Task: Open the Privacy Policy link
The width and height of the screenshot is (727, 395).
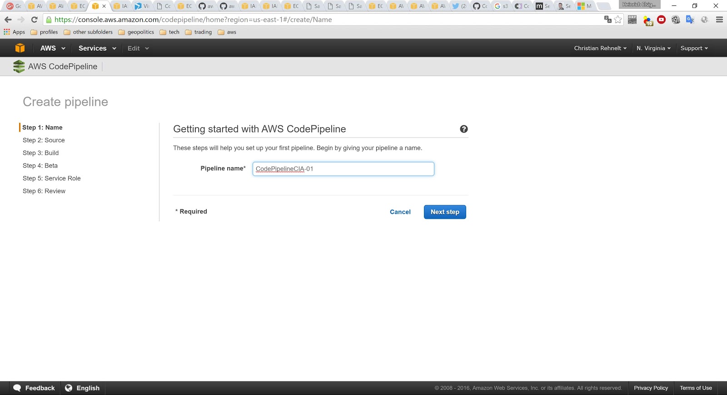Action: point(651,388)
